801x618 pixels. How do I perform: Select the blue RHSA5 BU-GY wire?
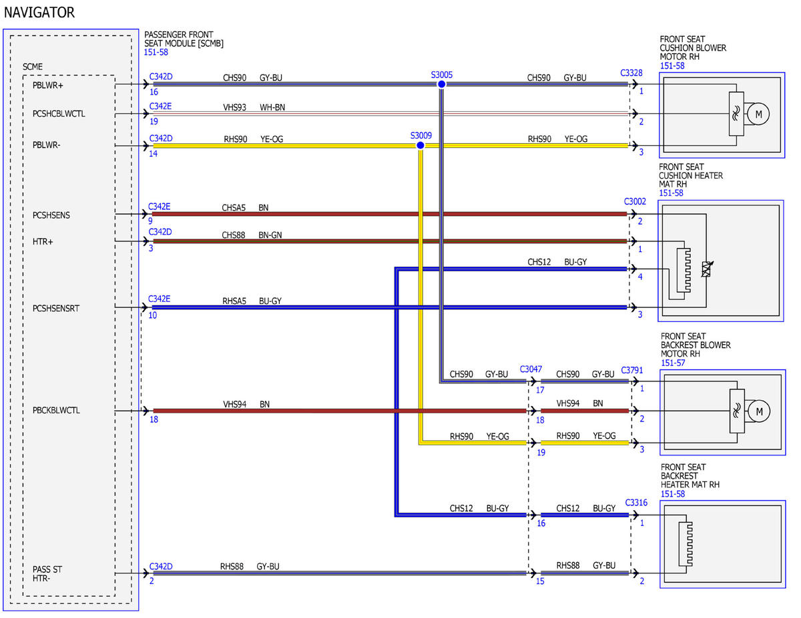[x=390, y=307]
